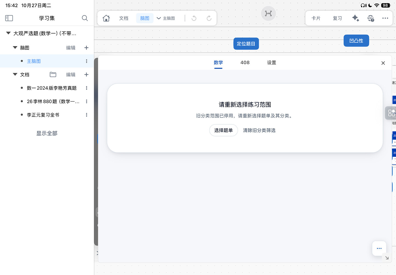Switch to the 数学 tab
396x275 pixels.
point(218,63)
